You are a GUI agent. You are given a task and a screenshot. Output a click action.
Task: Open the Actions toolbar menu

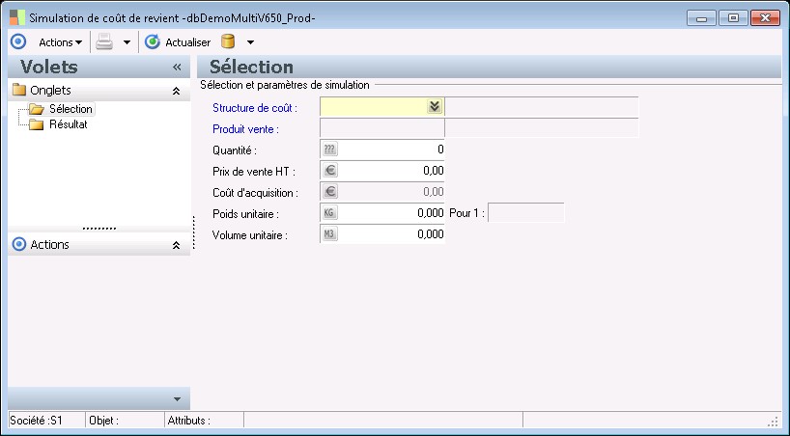61,42
